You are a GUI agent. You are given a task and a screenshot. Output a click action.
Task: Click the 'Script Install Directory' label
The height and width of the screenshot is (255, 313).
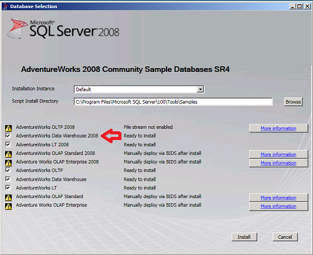click(x=35, y=101)
